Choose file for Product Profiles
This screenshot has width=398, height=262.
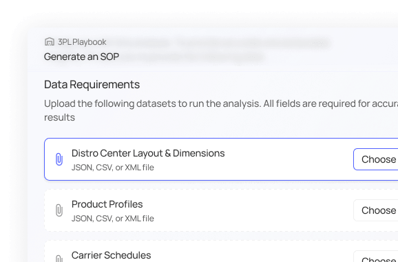click(376, 210)
